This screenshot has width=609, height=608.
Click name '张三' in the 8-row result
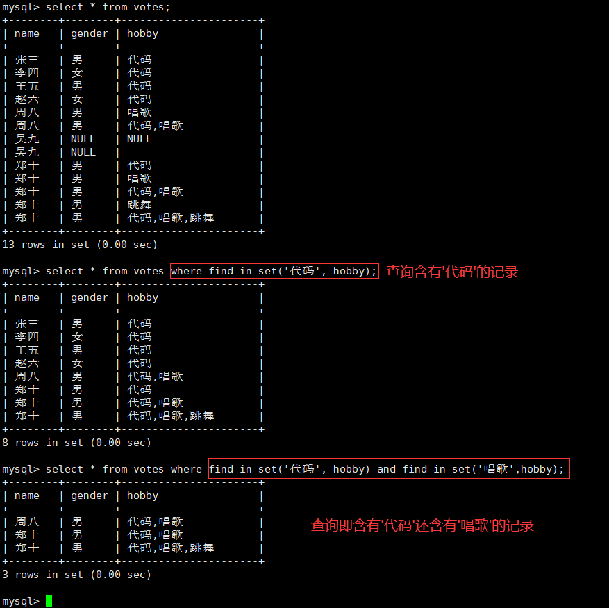pos(27,323)
